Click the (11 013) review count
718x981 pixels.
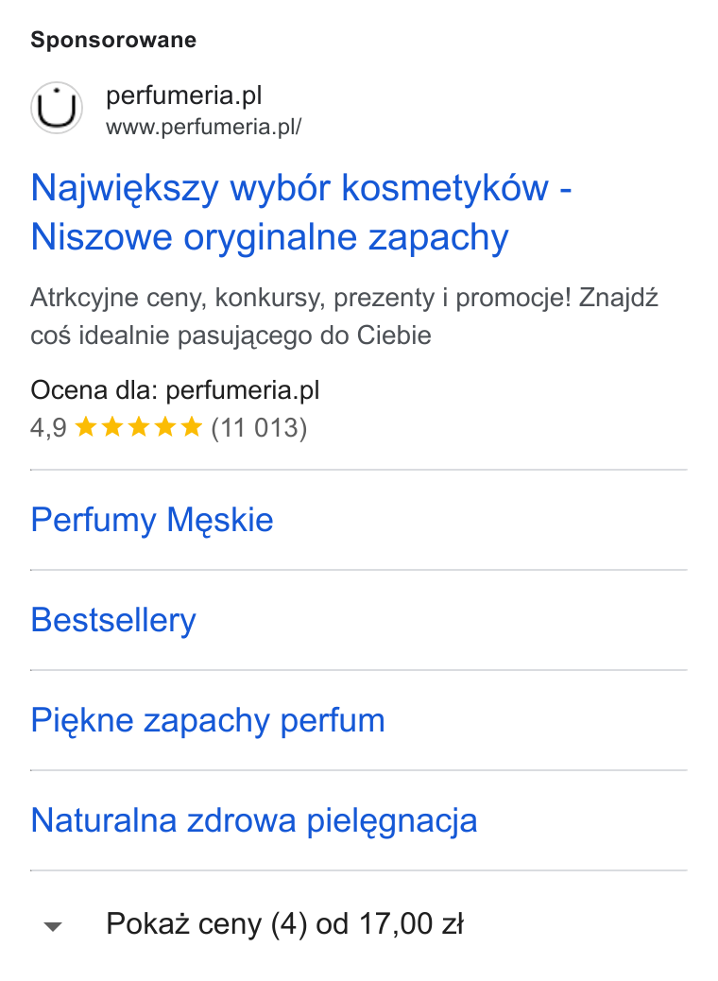pos(259,428)
